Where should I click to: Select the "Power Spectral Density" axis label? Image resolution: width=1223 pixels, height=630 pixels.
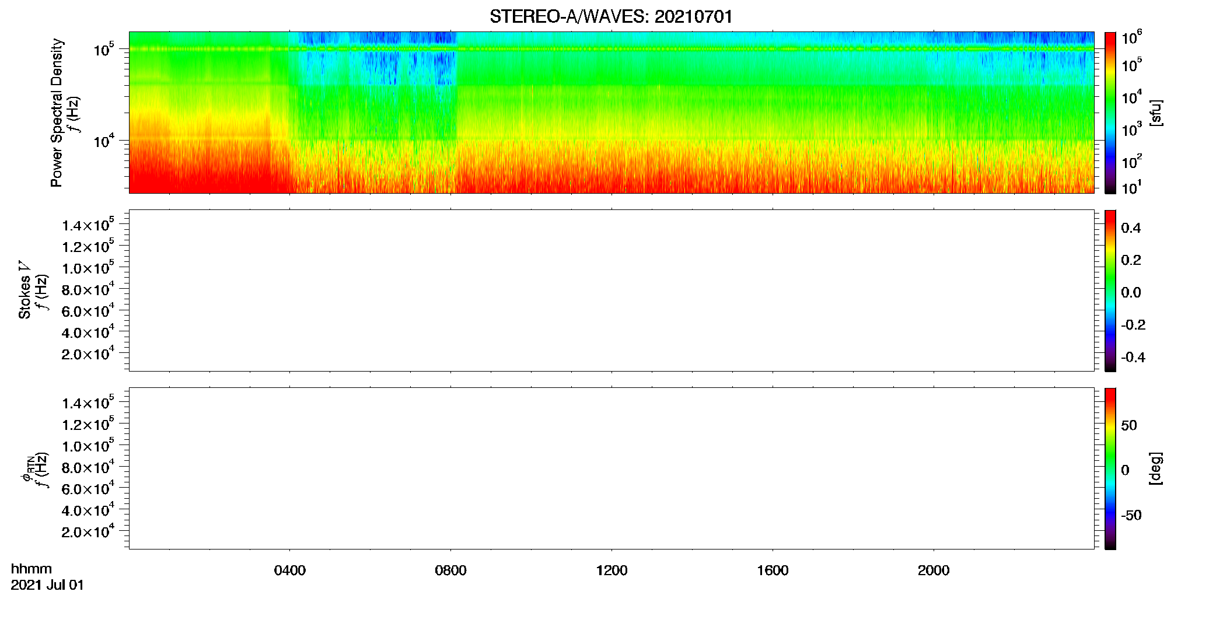point(57,113)
